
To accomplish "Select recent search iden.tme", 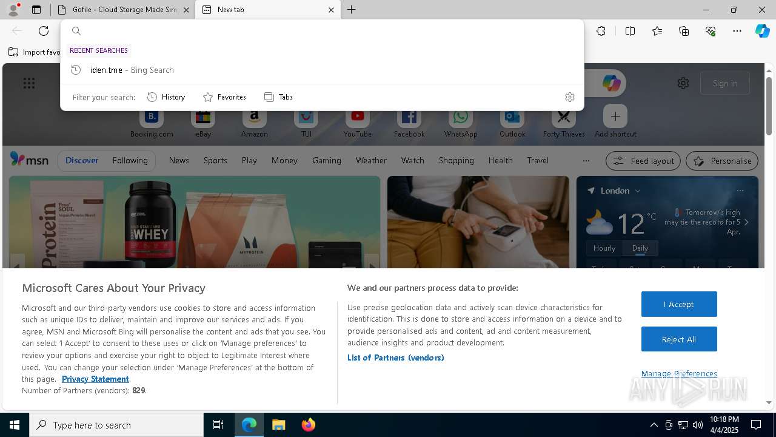I will coord(322,70).
